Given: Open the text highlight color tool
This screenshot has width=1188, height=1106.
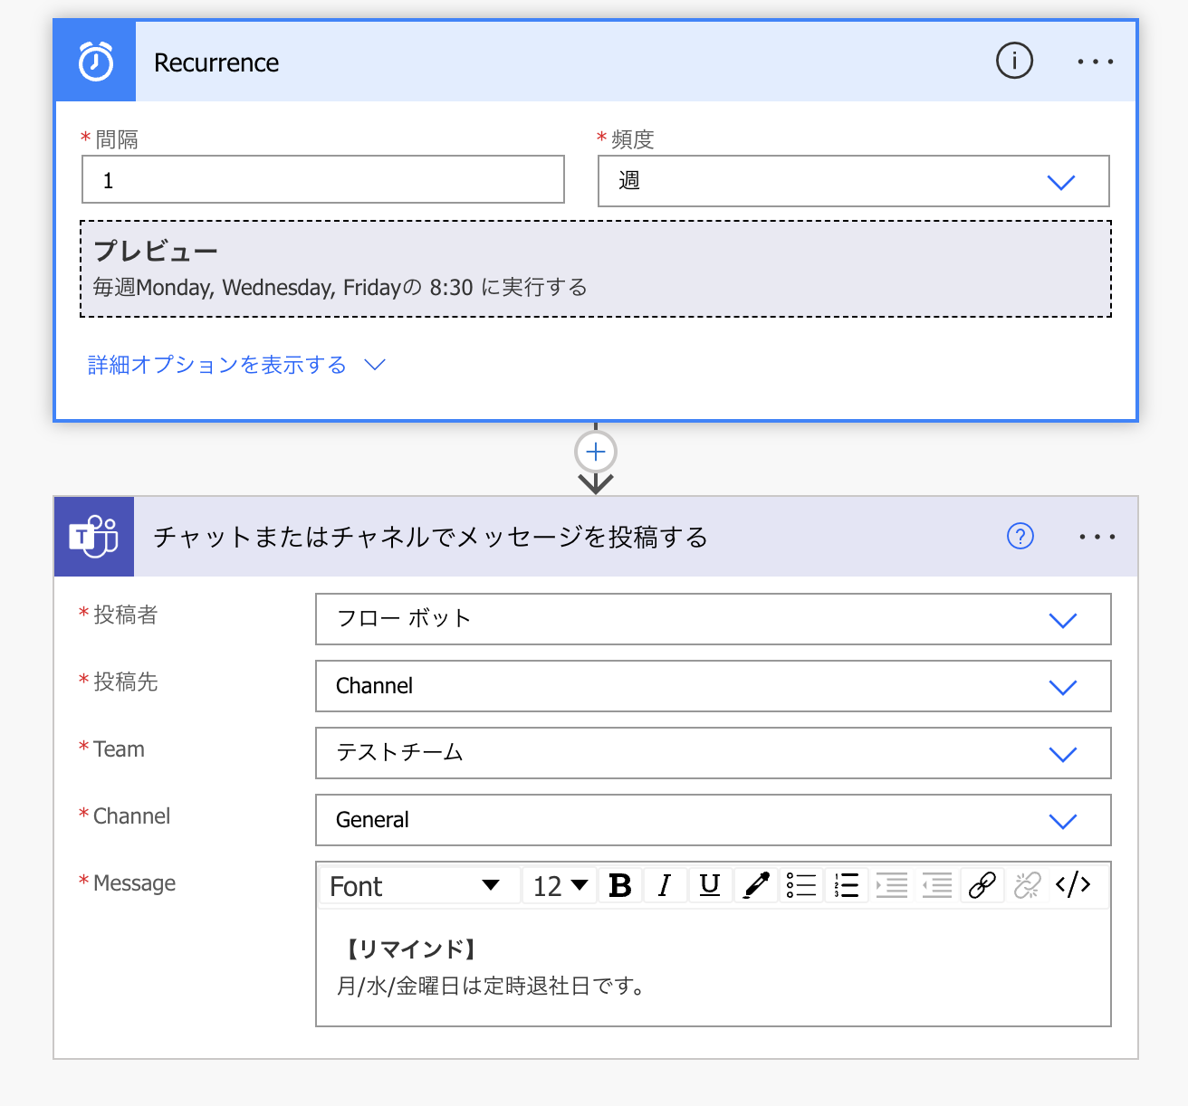Looking at the screenshot, I should (x=755, y=885).
